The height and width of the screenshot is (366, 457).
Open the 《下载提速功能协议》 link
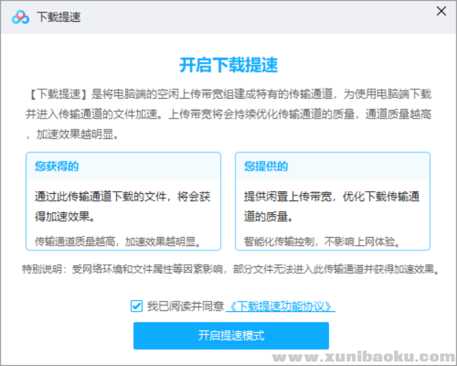click(x=280, y=306)
